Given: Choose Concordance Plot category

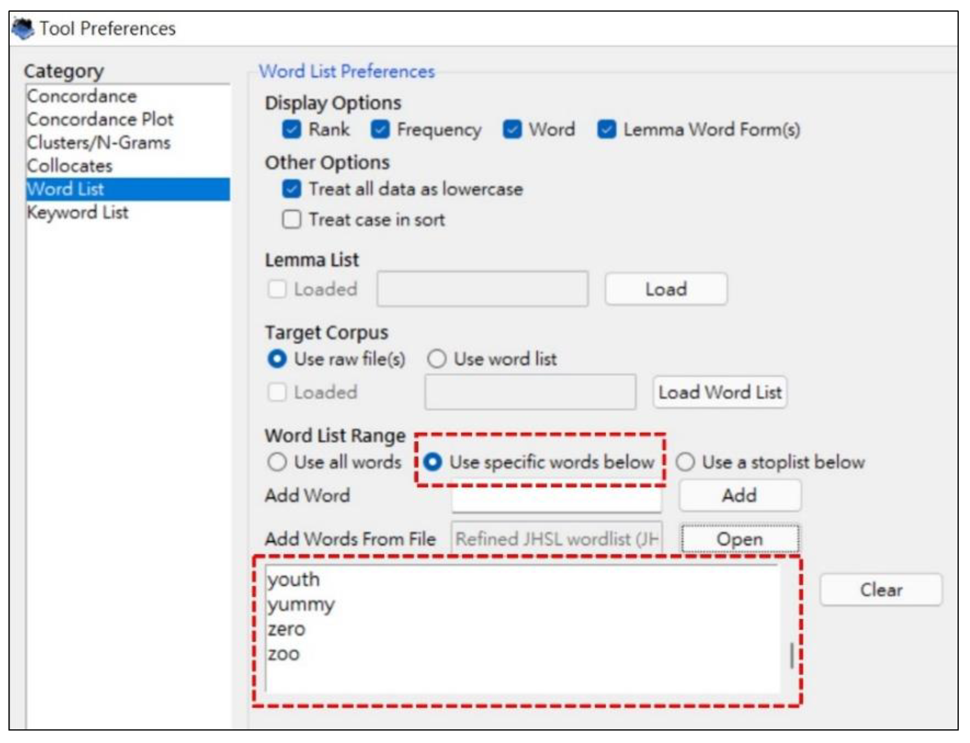Looking at the screenshot, I should 100,119.
